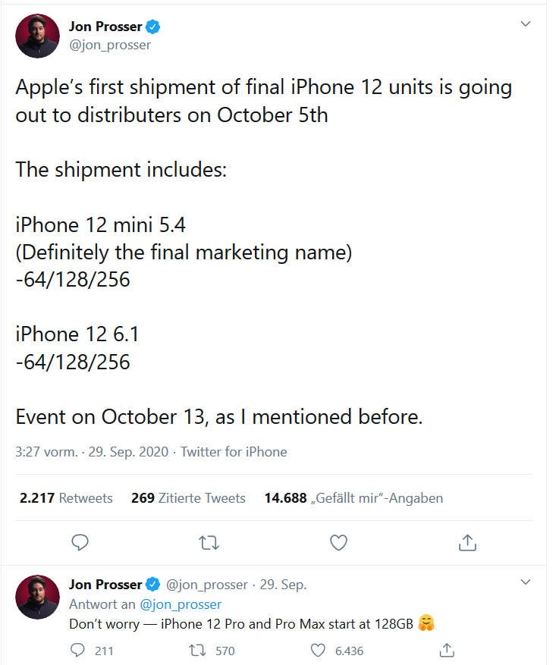This screenshot has width=556, height=665.
Task: Retweet the reply about 128GB storage
Action: (x=197, y=650)
